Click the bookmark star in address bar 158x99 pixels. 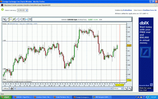[155, 5]
